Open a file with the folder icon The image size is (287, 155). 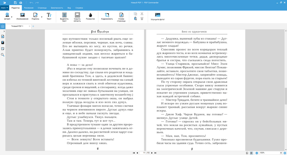coord(4,3)
